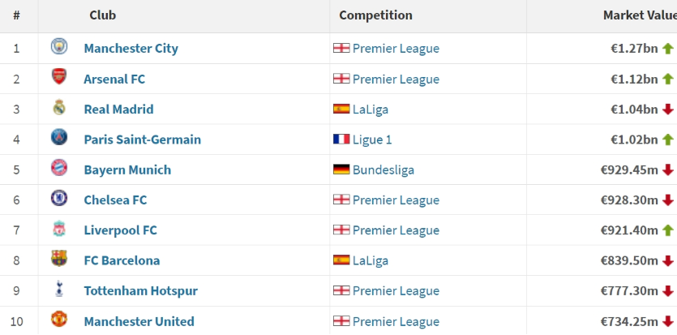Click the France flag next to Ligue 1
The image size is (677, 335).
(341, 140)
